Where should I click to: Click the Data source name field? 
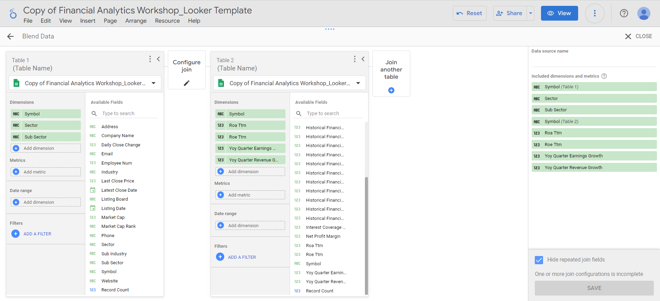[594, 61]
